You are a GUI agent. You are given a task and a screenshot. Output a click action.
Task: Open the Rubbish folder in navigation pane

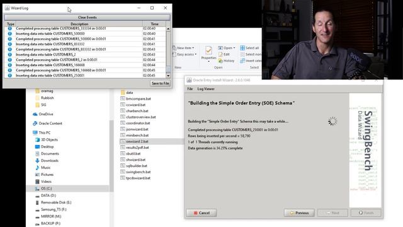[x=45, y=98]
